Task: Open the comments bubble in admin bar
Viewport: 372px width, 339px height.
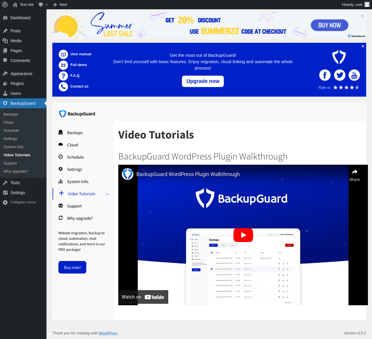Action: 43,5
